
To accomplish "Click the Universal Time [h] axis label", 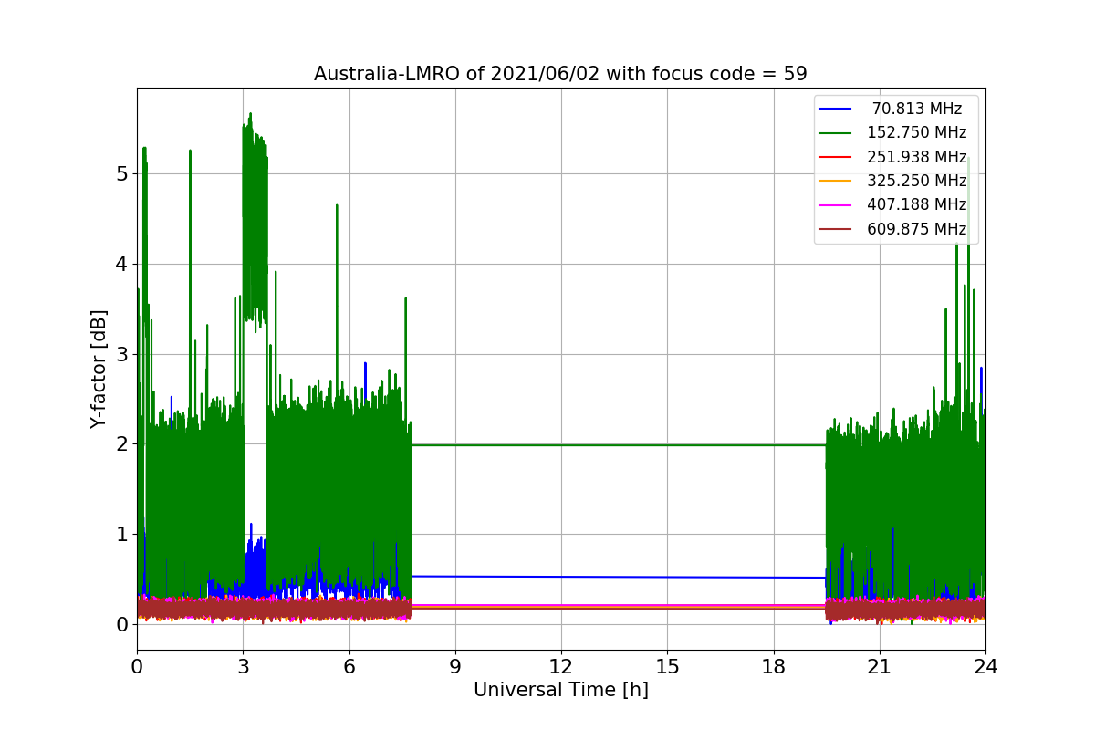I will (x=560, y=691).
